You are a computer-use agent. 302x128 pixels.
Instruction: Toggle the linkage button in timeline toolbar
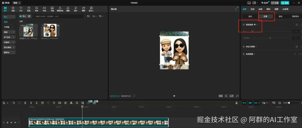click(256, 103)
